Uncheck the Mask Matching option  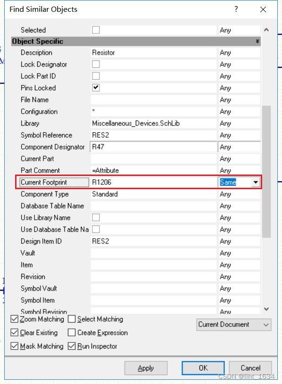click(15, 346)
